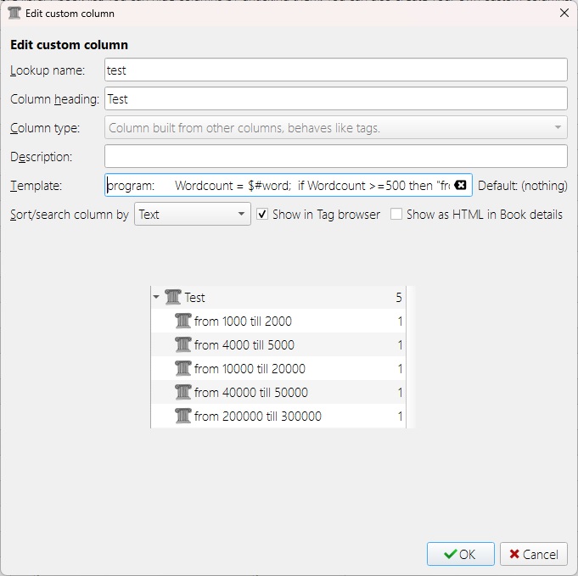This screenshot has width=578, height=576.
Task: Collapse the Test tree category
Action: point(156,298)
